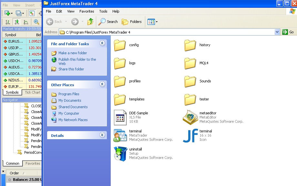
Task: Go to My Documents
Action: pos(70,100)
